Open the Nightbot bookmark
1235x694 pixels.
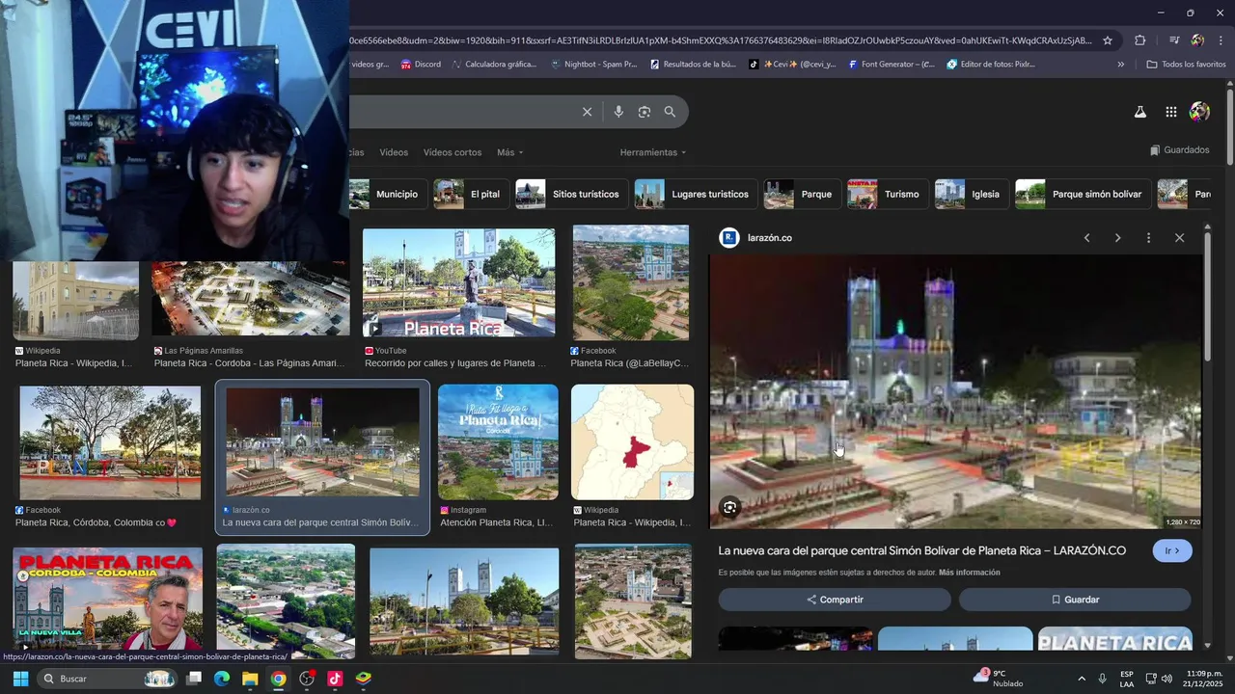(x=593, y=65)
